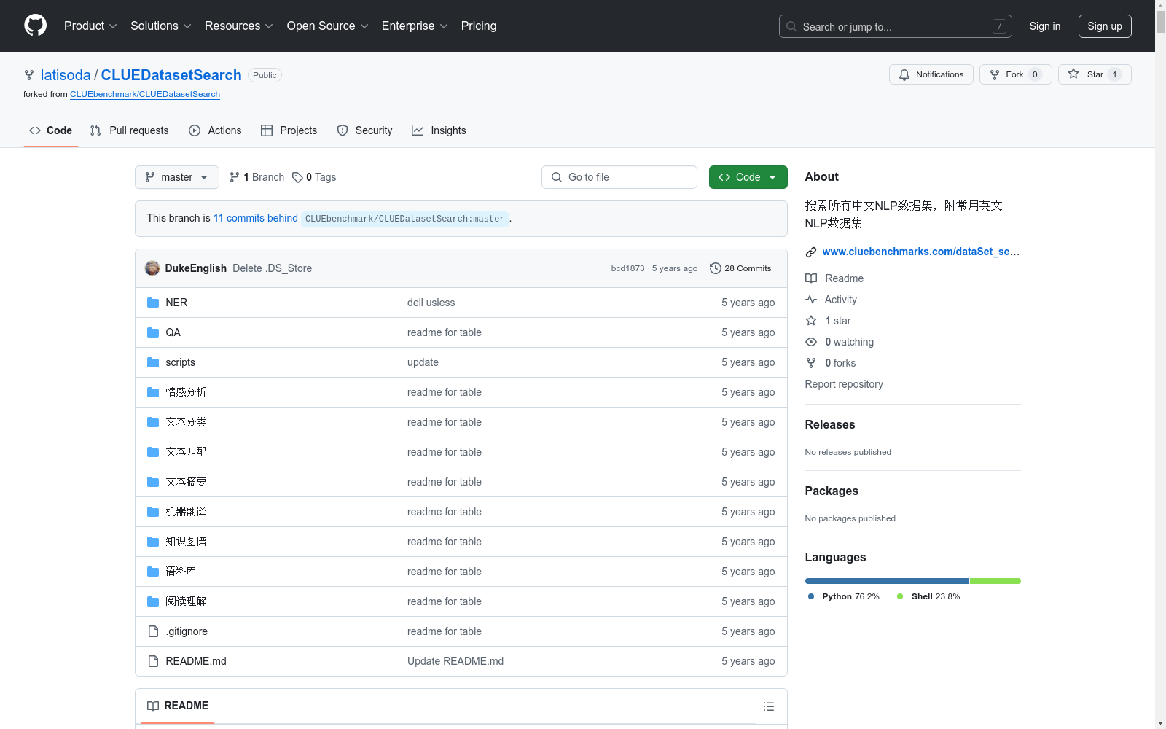Click the 知识图谱 folder icon

click(153, 542)
